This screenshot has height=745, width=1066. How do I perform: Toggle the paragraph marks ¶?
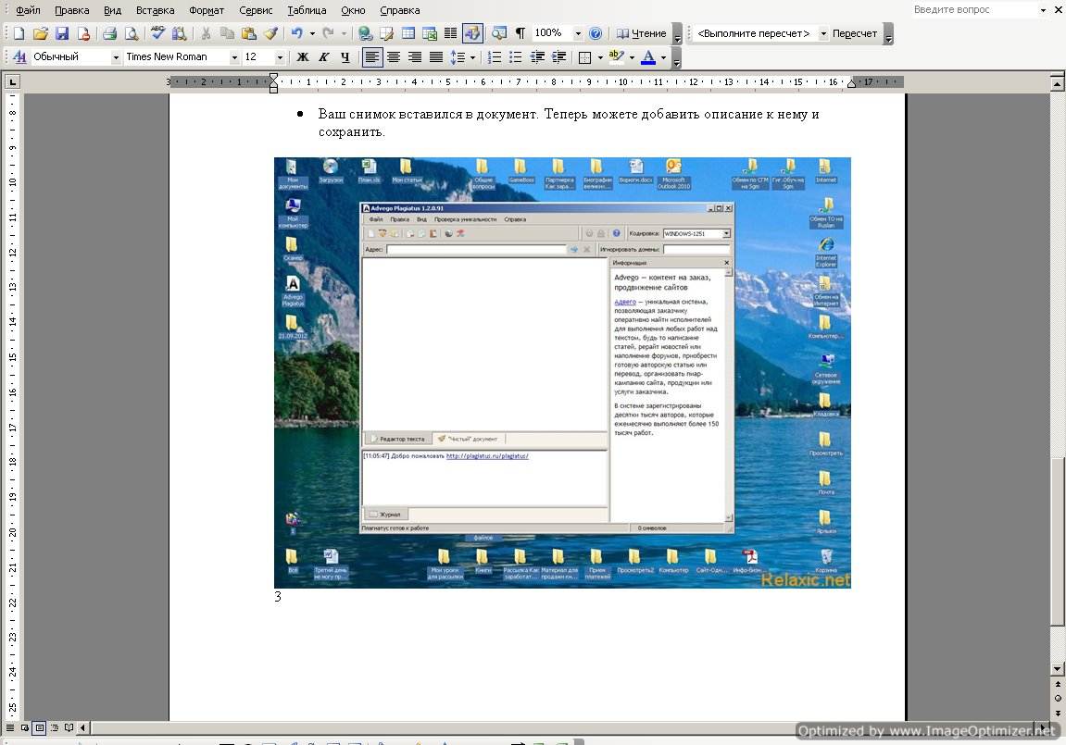[520, 33]
